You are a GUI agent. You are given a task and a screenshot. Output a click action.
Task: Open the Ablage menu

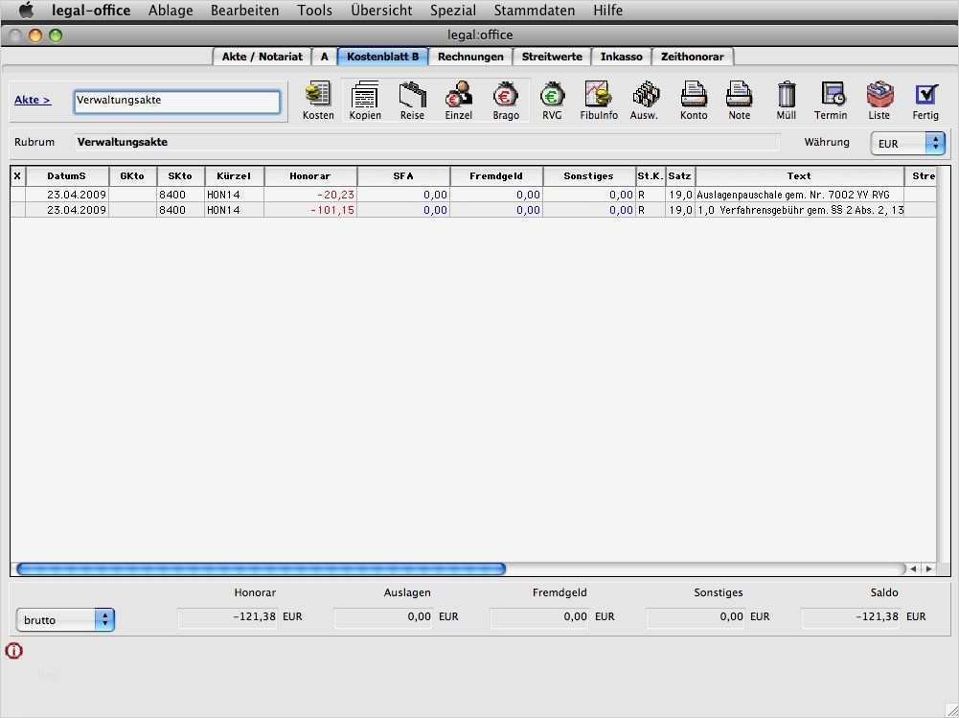click(x=171, y=11)
